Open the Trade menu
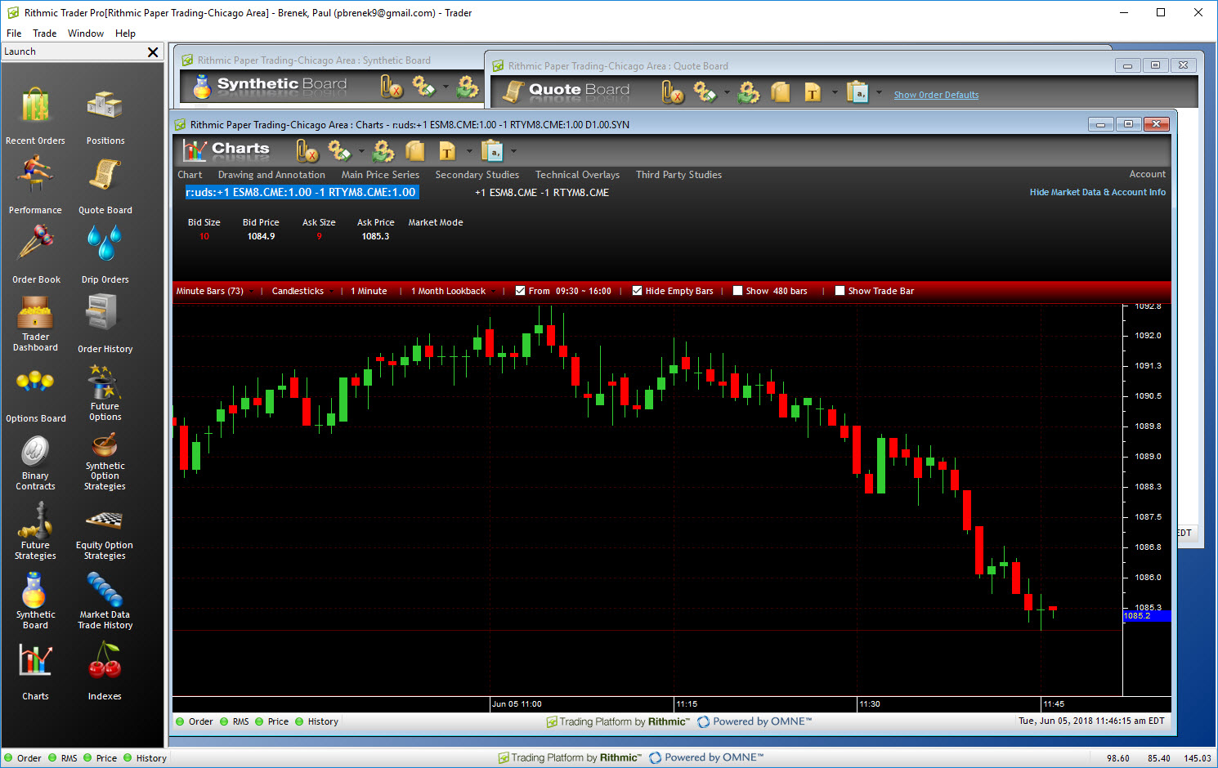 (x=45, y=33)
